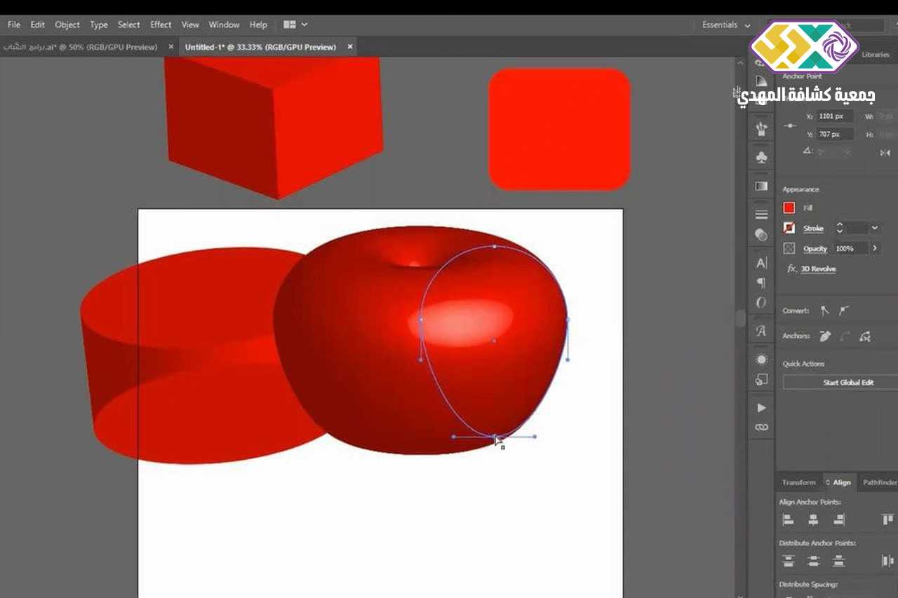Click the Actions panel play icon
This screenshot has height=598, width=898.
point(761,407)
